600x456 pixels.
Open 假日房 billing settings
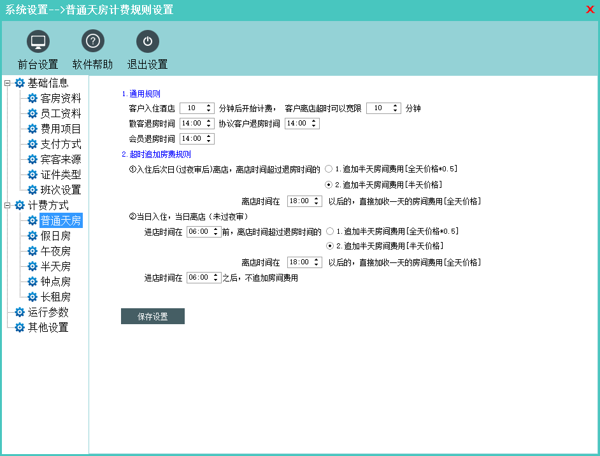click(x=55, y=236)
